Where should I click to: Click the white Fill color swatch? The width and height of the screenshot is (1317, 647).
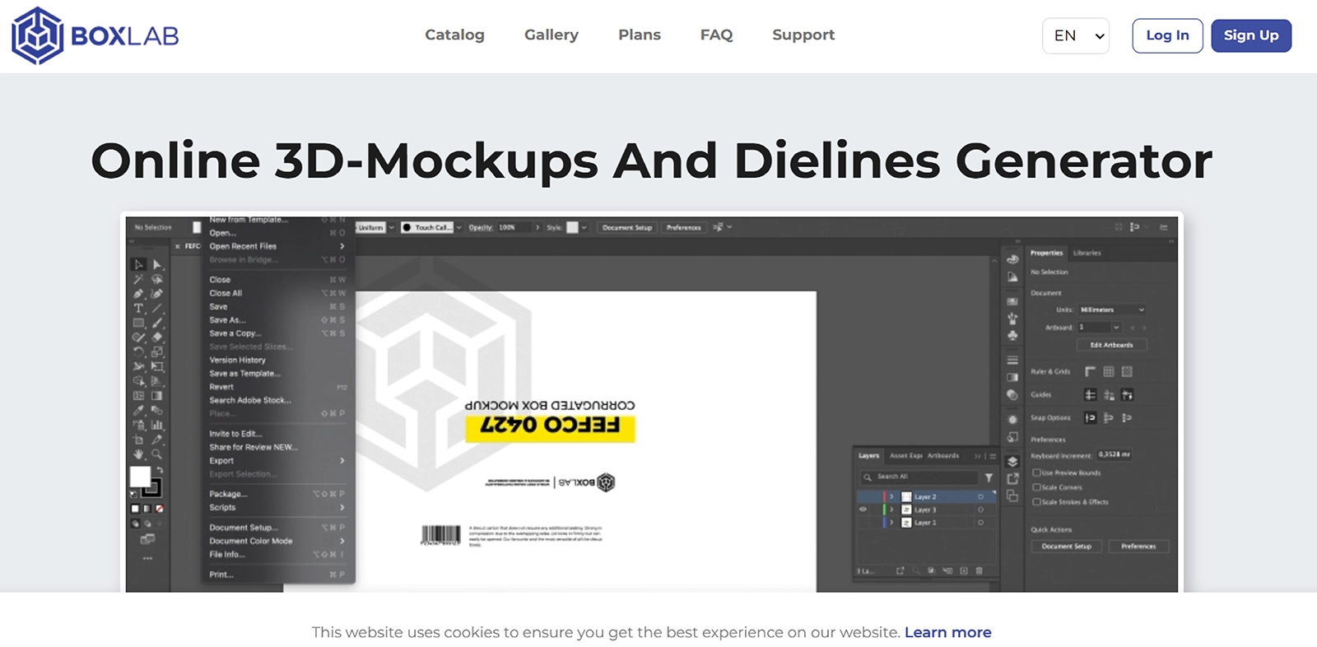pos(138,475)
